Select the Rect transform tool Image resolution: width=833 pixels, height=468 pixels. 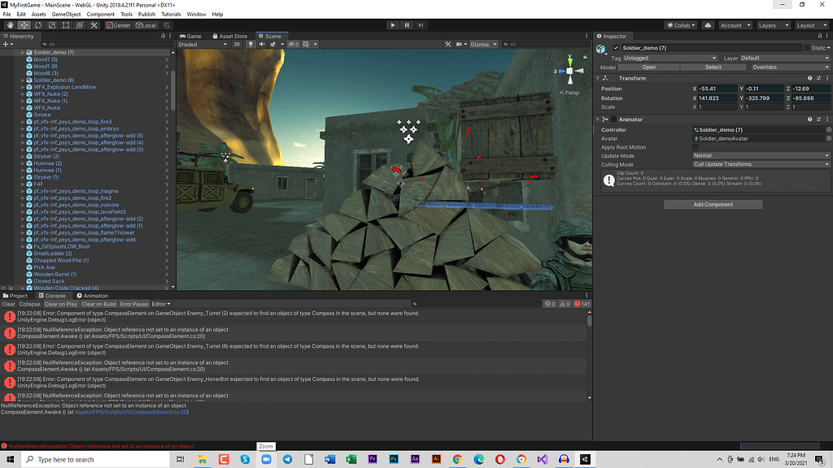coord(65,25)
